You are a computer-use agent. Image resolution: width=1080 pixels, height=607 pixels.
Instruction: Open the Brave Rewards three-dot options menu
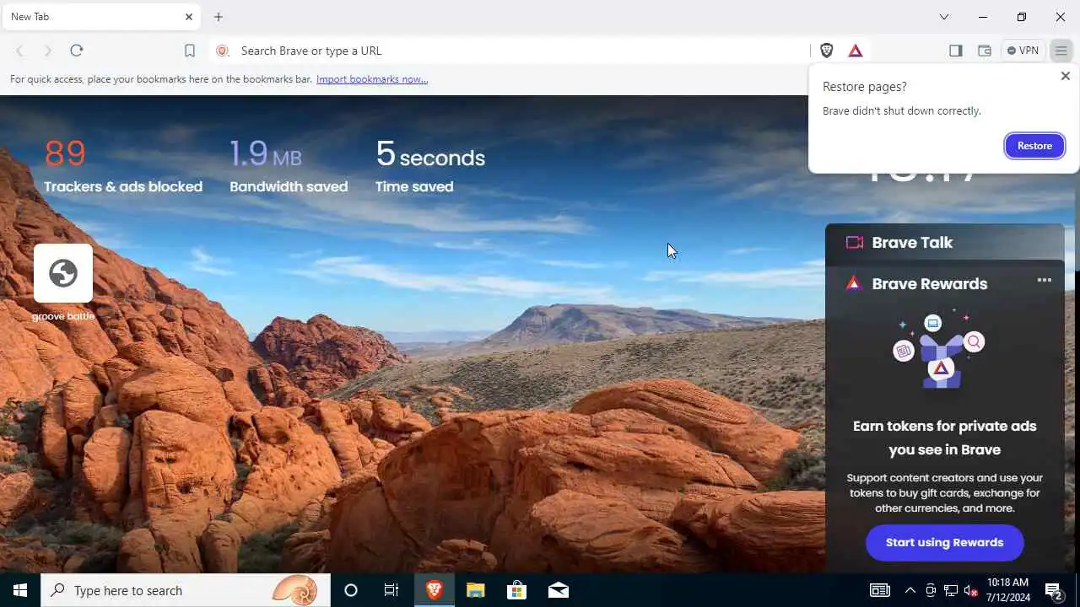click(x=1045, y=280)
